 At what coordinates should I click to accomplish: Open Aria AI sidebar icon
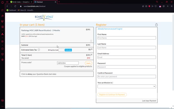(x=2, y=34)
